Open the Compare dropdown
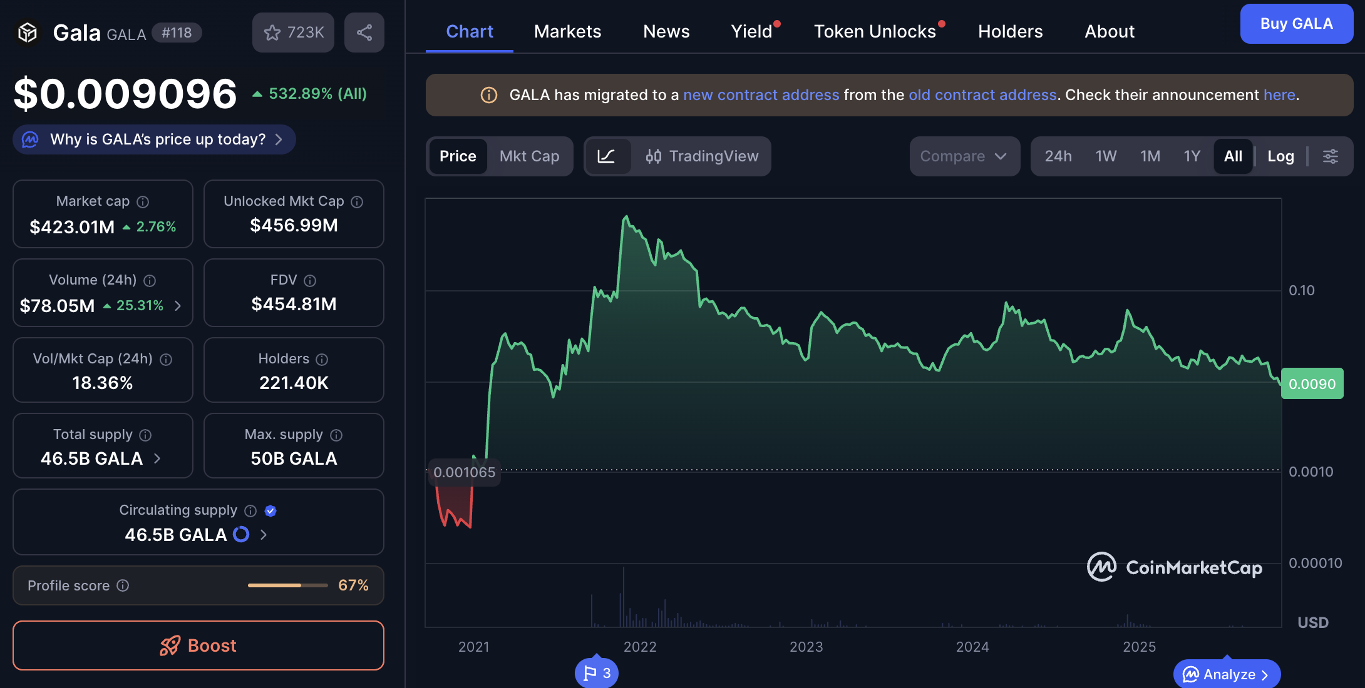Screen dimensions: 1365x688 pos(964,156)
